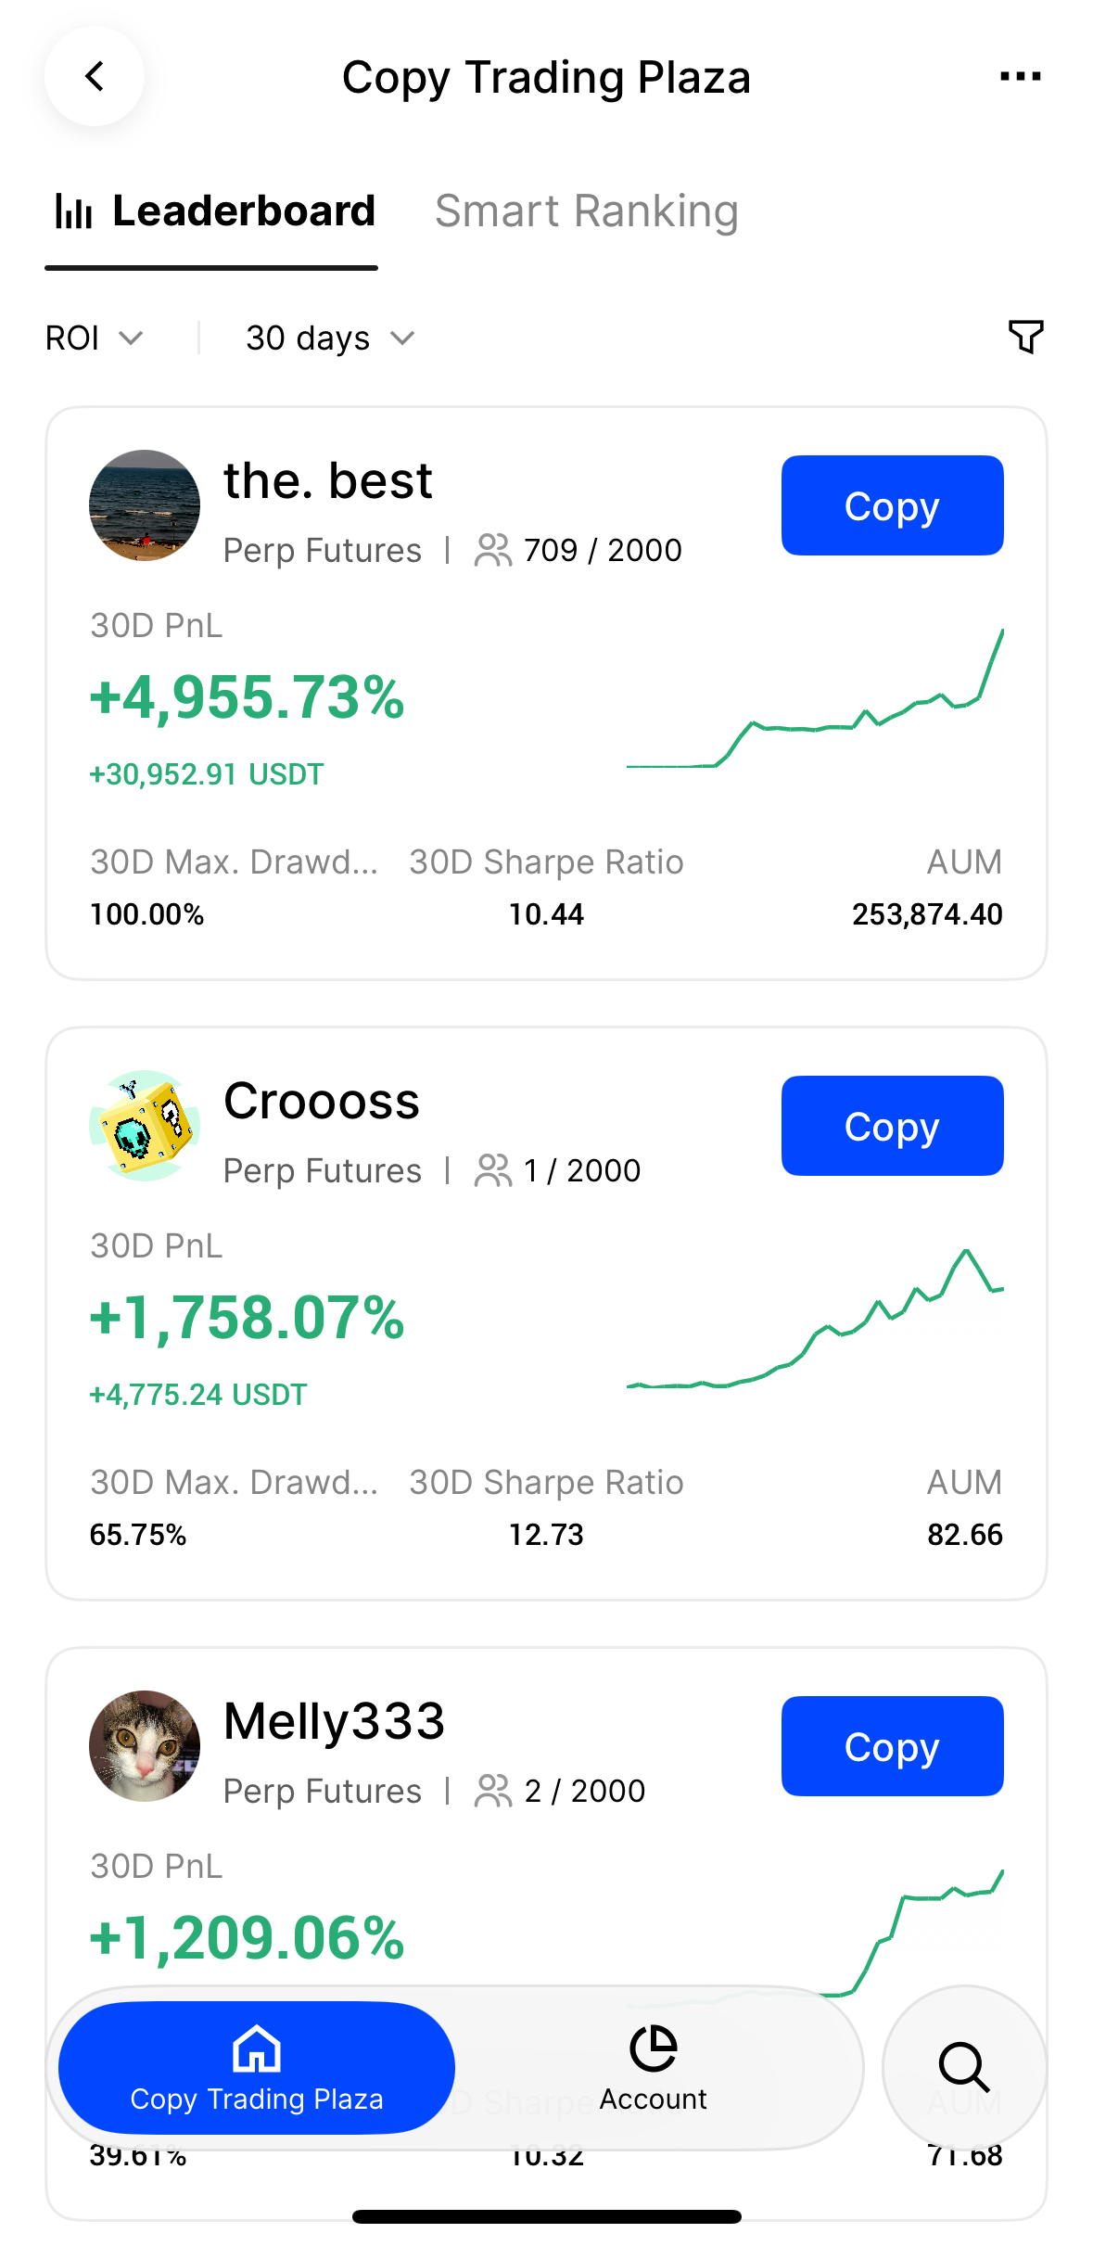This screenshot has height=2246, width=1093.
Task: Tap the search magnifier button
Action: [x=964, y=2067]
